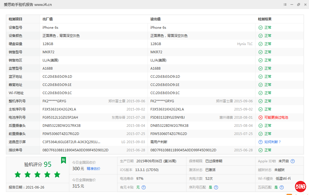Restore down the report window
309x195 pixels.
pyautogui.click(x=299, y=5)
